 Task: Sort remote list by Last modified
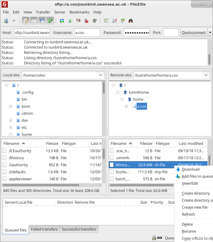point(191,144)
